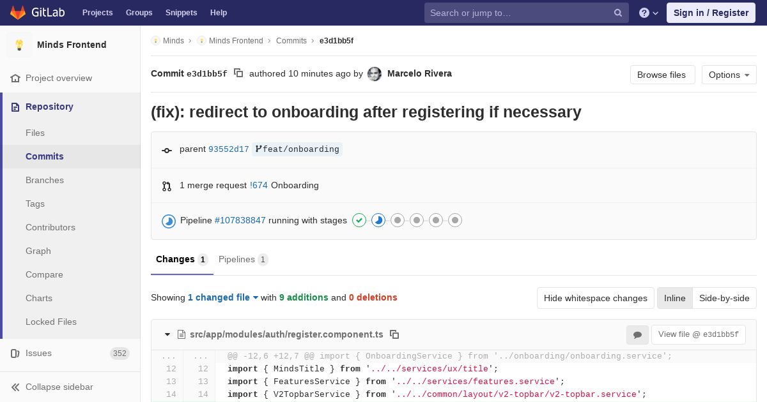Open the Branches sidebar item
Screen dimensions: 767x402
coord(45,180)
